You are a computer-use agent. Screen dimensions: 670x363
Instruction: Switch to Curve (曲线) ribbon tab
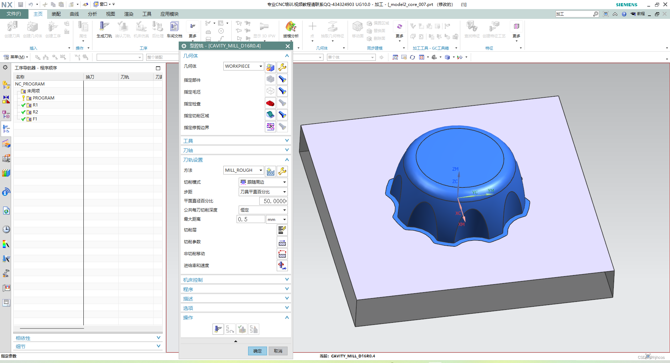point(74,14)
